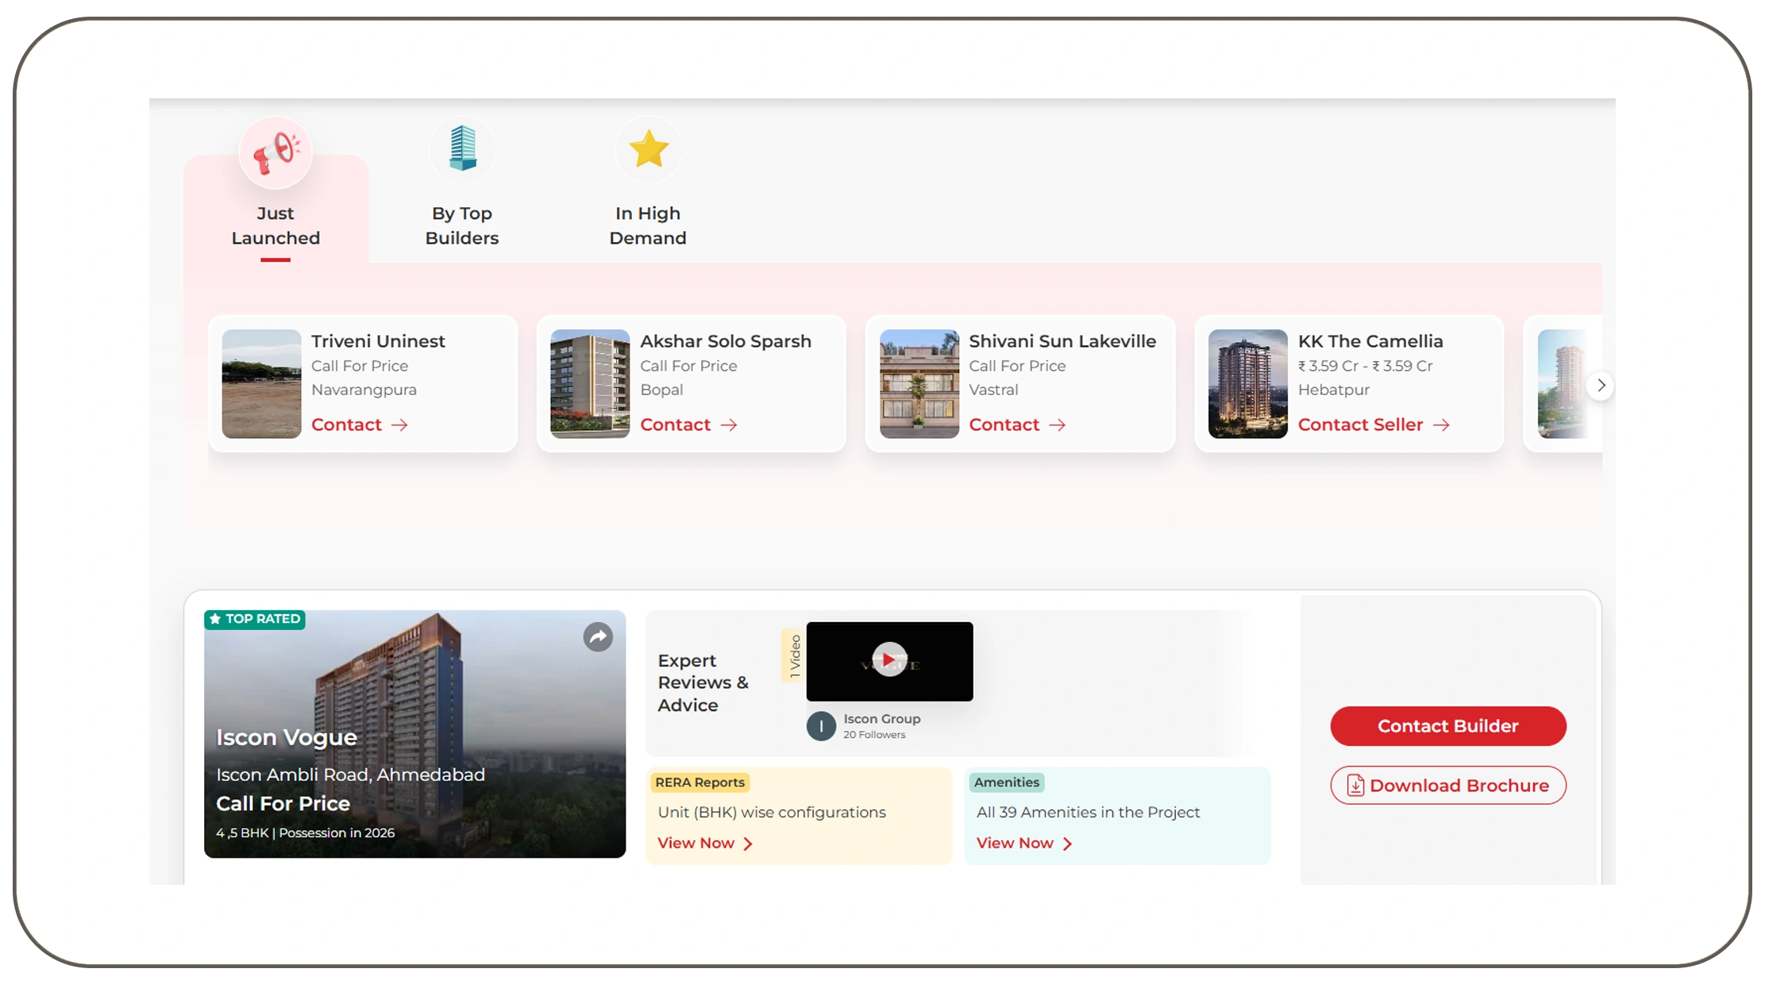The height and width of the screenshot is (984, 1765).
Task: Open the Triveni Uninest property thumbnail
Action: (x=261, y=384)
